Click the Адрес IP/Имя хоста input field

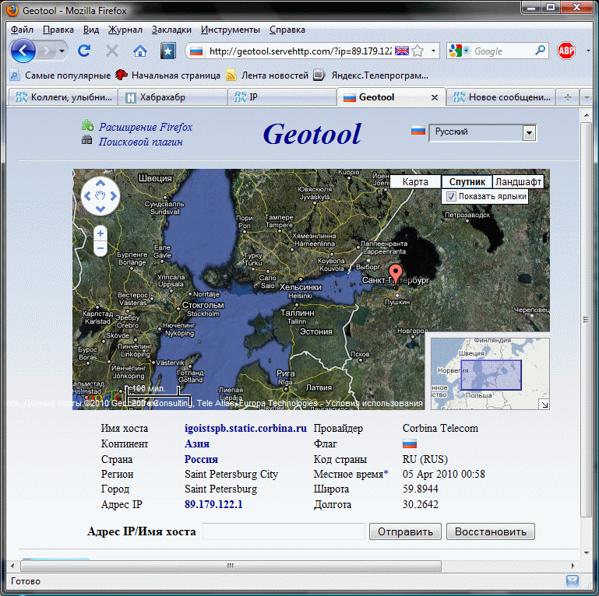[x=284, y=531]
